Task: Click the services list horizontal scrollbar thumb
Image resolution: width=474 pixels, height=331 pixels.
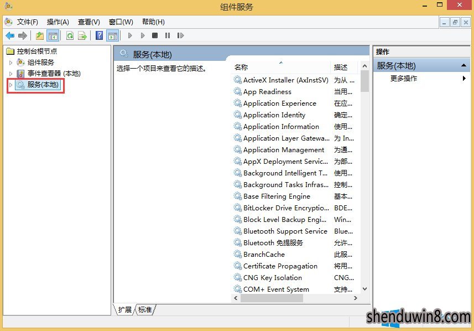Action: [x=272, y=298]
